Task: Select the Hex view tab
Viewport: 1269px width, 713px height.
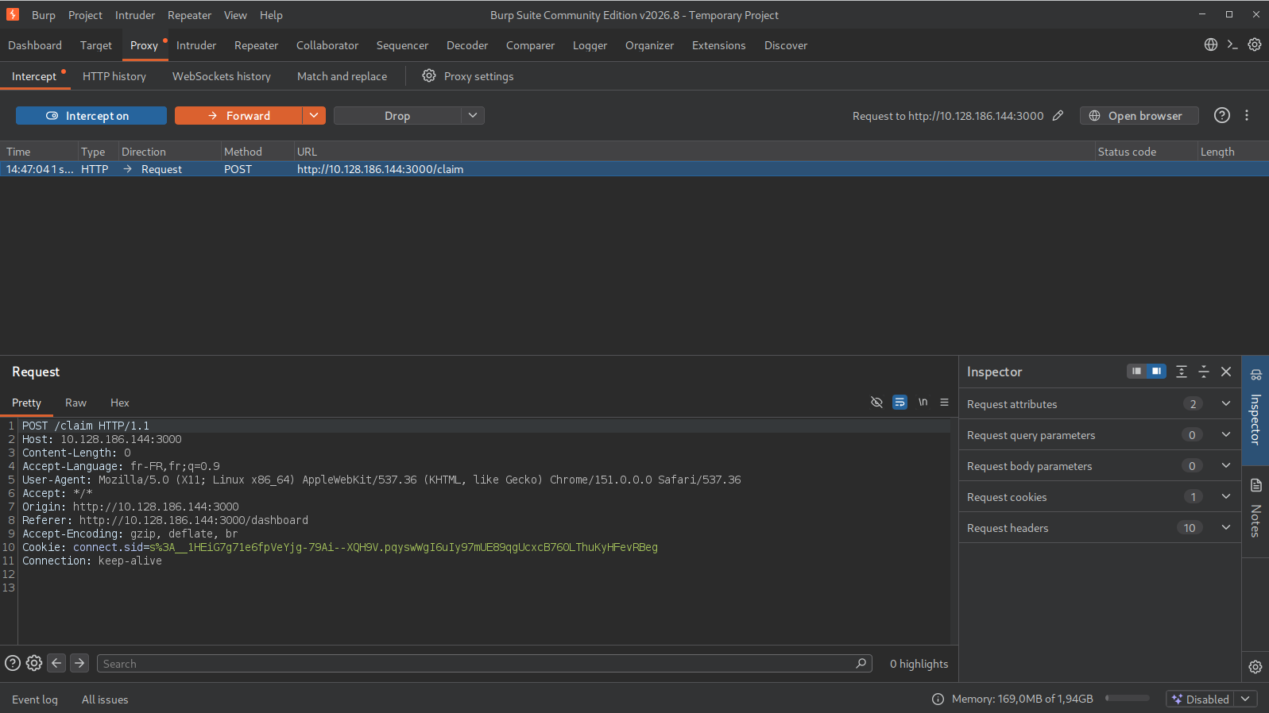Action: pyautogui.click(x=120, y=403)
